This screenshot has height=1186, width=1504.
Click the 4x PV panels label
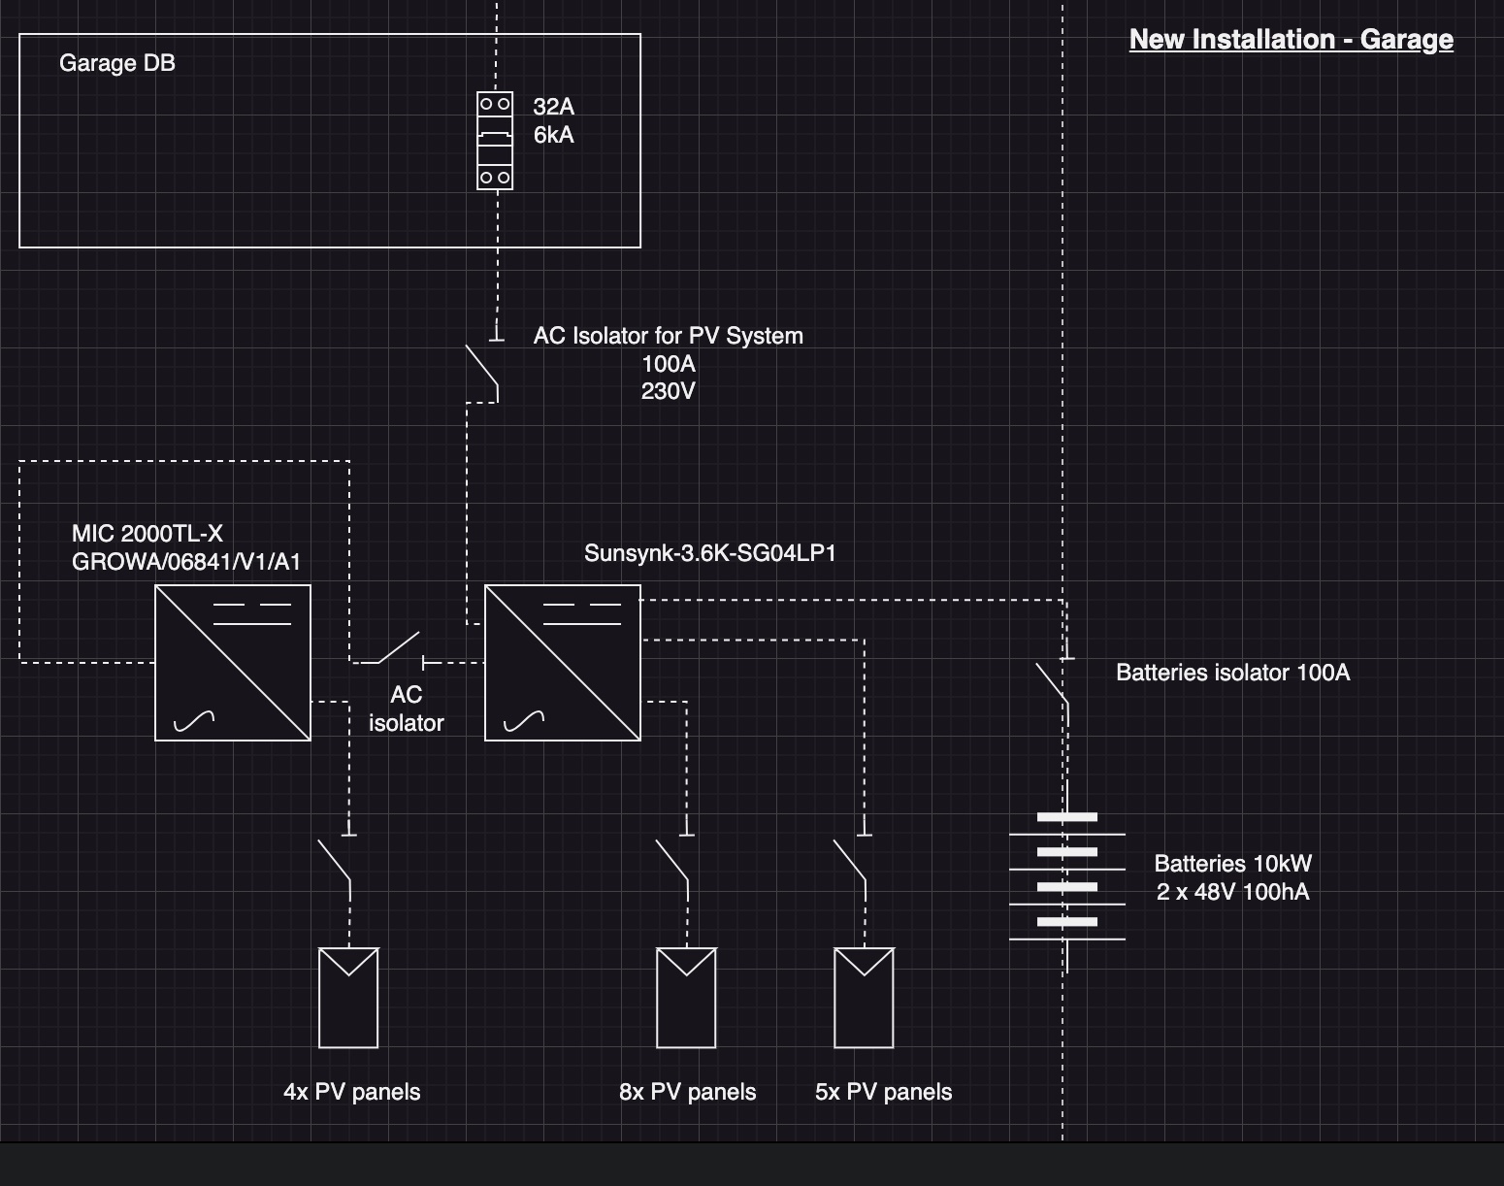(352, 1092)
